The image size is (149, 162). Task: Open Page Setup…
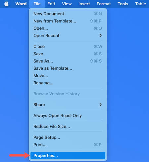(x=68, y=138)
